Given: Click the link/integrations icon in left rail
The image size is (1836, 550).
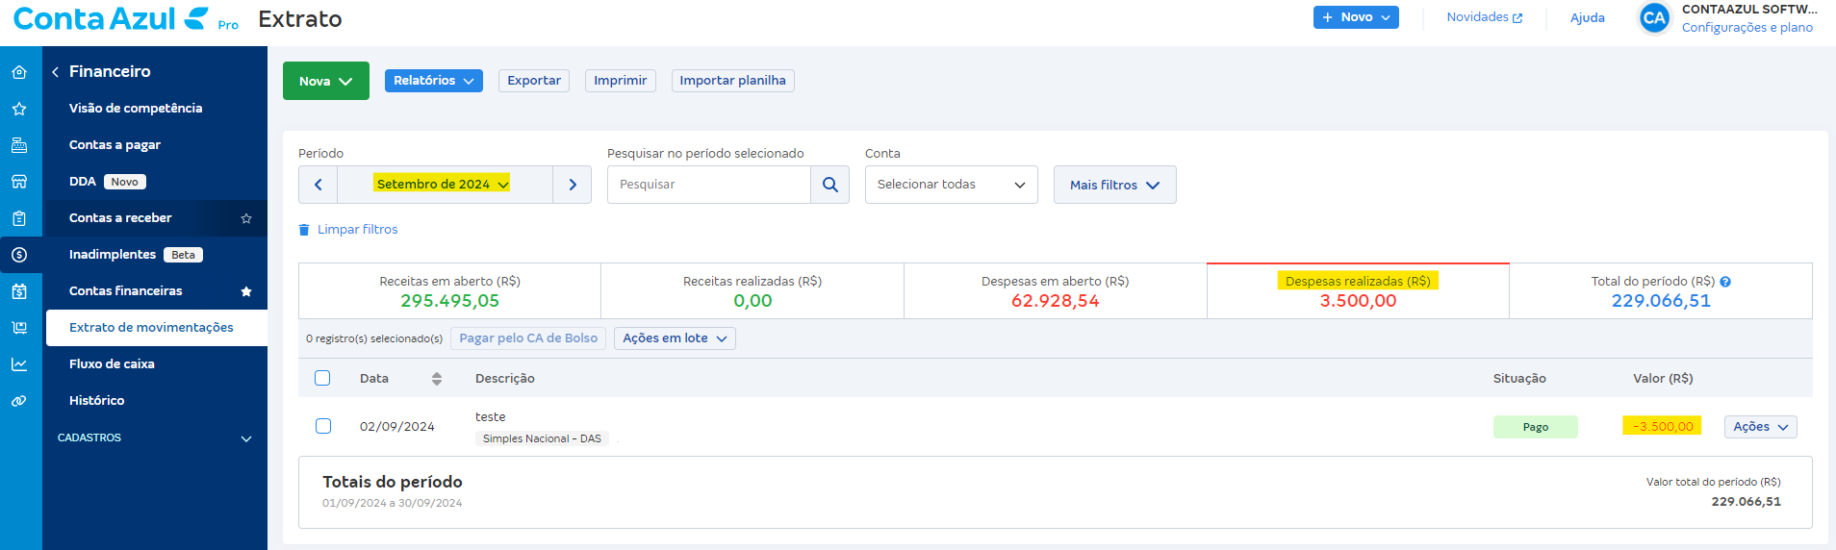Looking at the screenshot, I should click(19, 401).
